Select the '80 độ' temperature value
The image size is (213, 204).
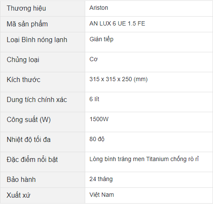click(97, 139)
